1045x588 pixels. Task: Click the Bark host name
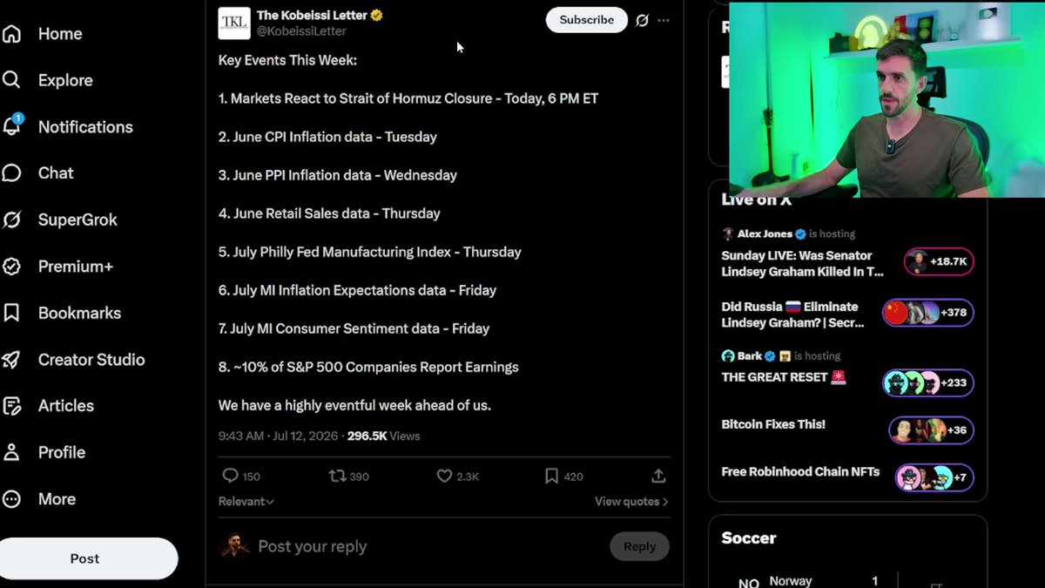tap(750, 355)
